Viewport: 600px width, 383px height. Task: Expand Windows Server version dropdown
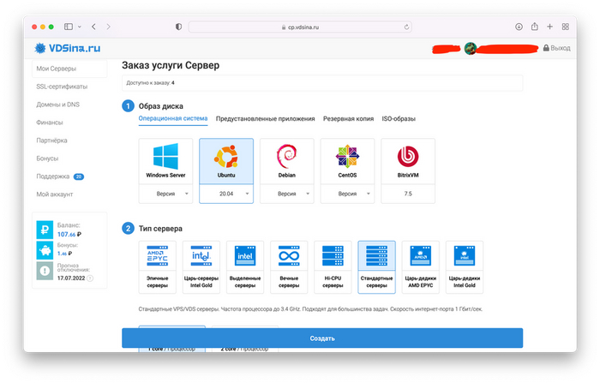coord(165,194)
